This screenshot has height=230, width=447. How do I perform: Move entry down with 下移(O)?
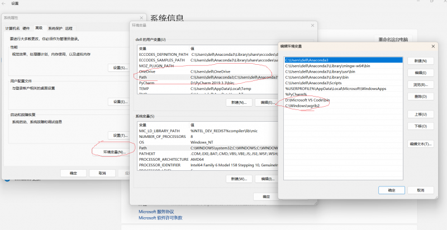tap(420, 126)
